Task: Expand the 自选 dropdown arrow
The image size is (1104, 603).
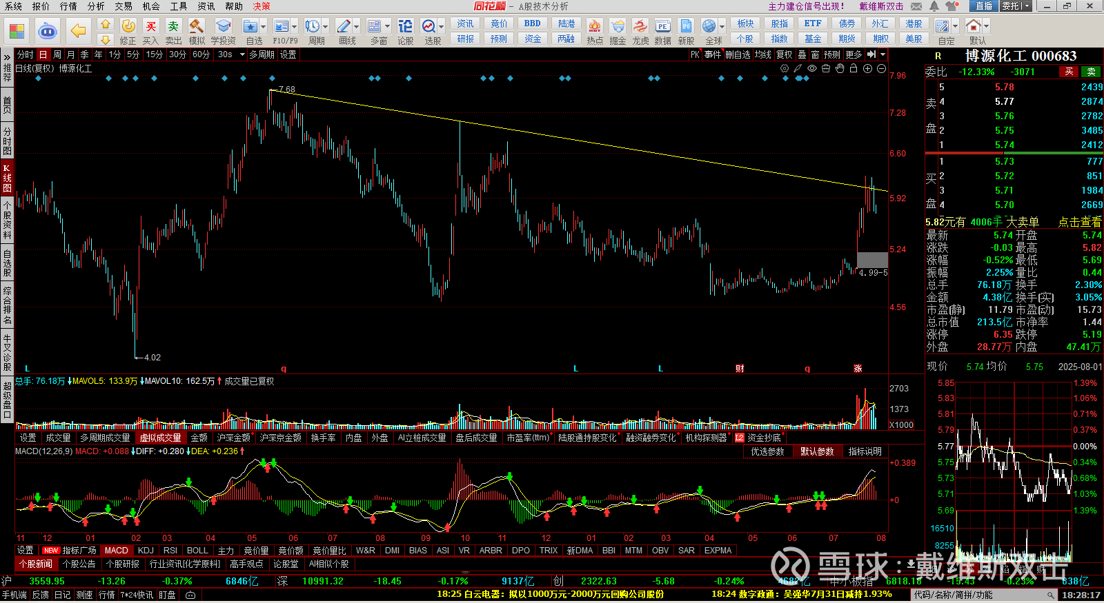Action: pyautogui.click(x=264, y=27)
